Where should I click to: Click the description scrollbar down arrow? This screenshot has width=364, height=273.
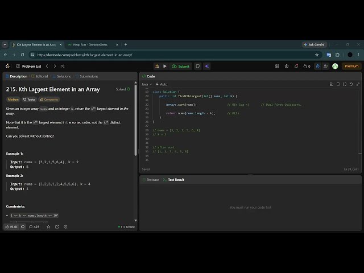coord(135,221)
